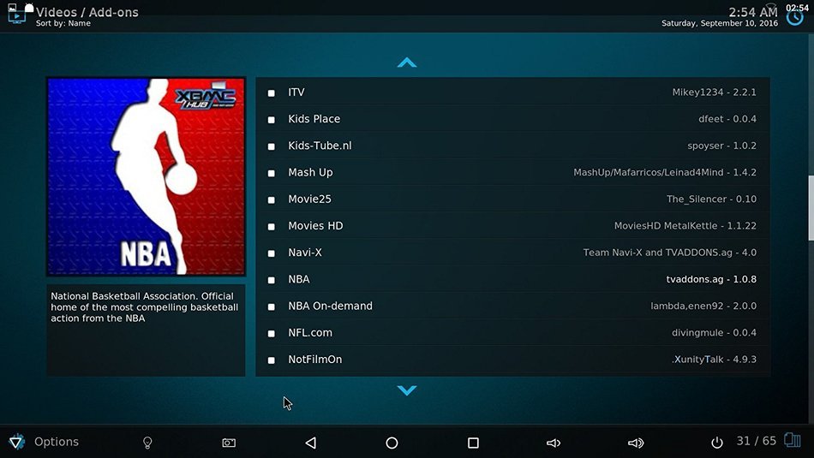Open the Movies HD add-on
814x458 pixels.
513,226
